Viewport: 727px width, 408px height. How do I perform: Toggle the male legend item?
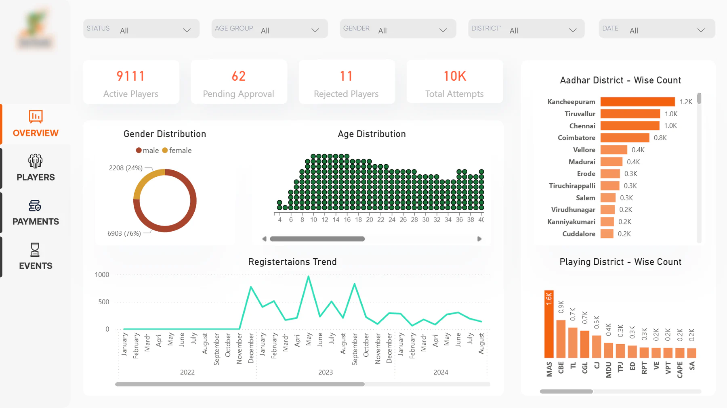[147, 151]
